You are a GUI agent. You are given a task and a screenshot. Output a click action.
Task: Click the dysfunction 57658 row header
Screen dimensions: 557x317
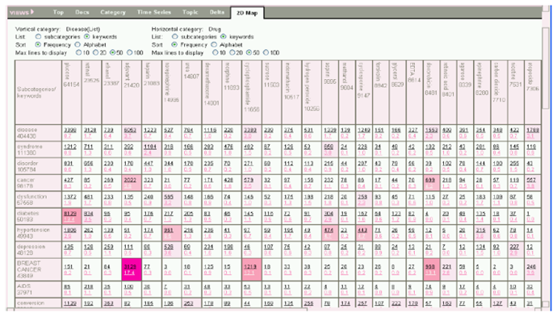coord(38,199)
